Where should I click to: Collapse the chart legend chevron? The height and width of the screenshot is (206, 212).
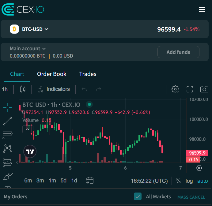pyautogui.click(x=28, y=129)
